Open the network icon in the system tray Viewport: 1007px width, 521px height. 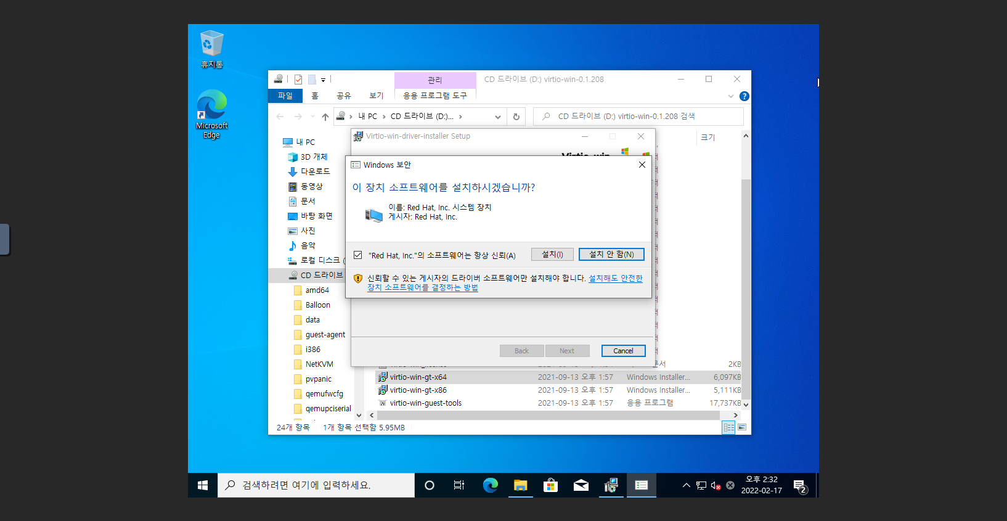point(701,486)
